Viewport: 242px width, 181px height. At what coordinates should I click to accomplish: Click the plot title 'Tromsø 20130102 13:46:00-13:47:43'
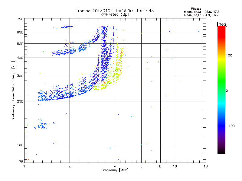tap(115, 11)
